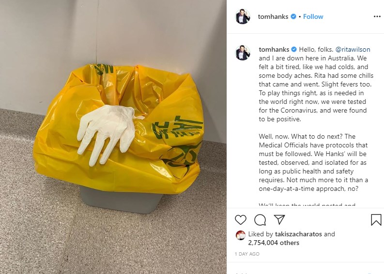Click the verified badge in the header
The height and width of the screenshot is (274, 384).
pos(293,16)
